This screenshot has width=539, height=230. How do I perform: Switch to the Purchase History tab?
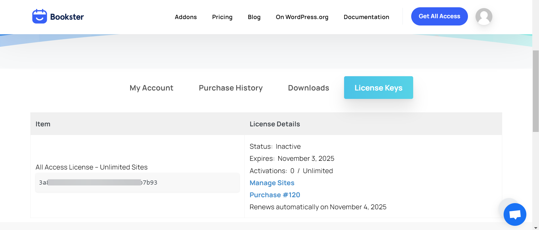coord(231,88)
